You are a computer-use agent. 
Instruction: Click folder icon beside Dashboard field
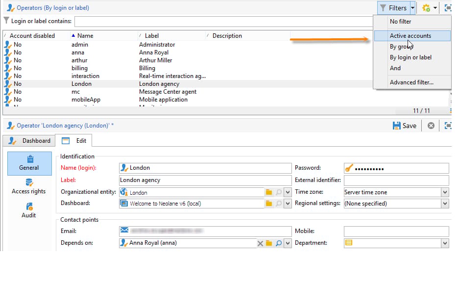[269, 204]
